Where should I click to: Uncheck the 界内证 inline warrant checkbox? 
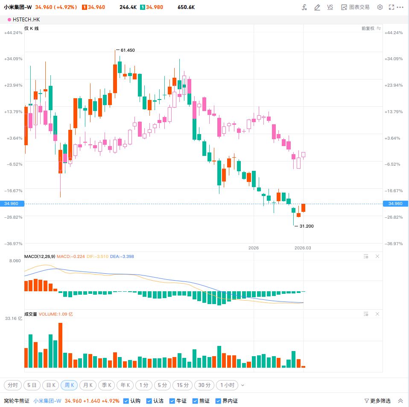[218, 401]
